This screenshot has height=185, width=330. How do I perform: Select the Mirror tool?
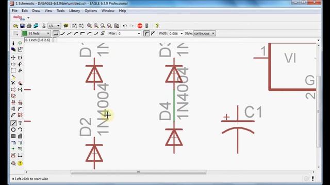pyautogui.click(x=13, y=64)
